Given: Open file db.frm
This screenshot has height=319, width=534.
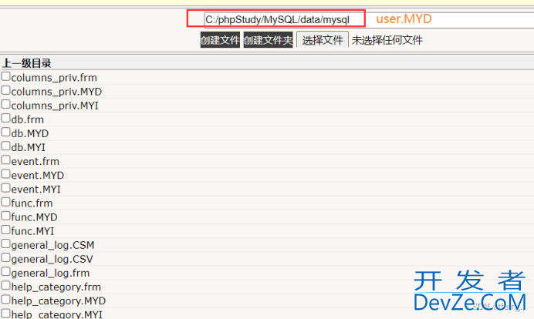Looking at the screenshot, I should point(28,119).
